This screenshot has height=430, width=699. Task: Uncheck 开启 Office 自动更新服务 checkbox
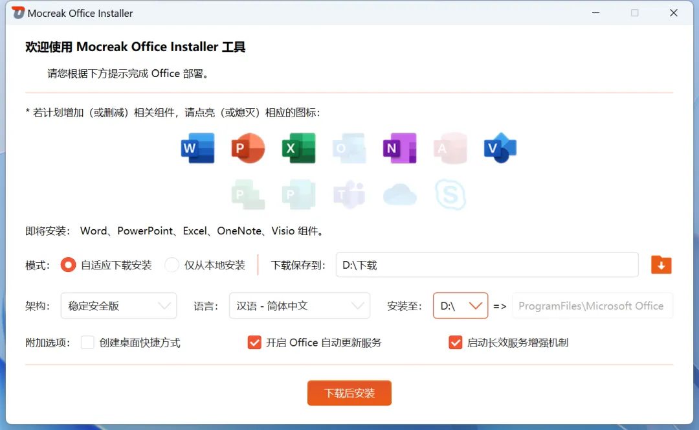tap(254, 343)
